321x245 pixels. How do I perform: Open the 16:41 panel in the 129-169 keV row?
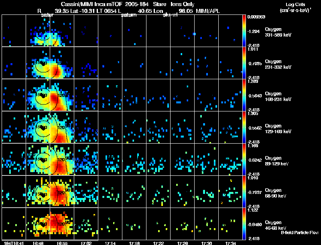[x=14, y=127]
